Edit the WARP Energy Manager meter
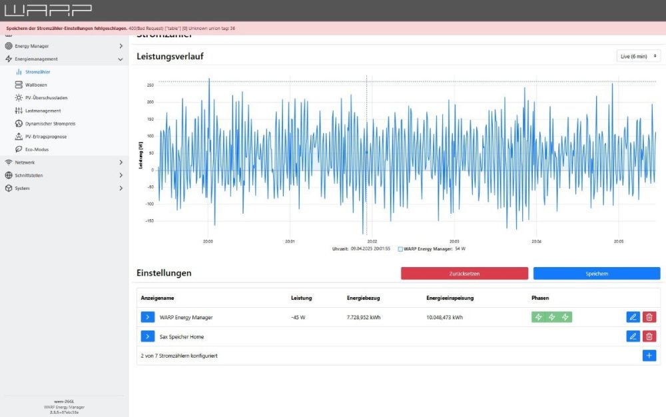 click(x=633, y=317)
